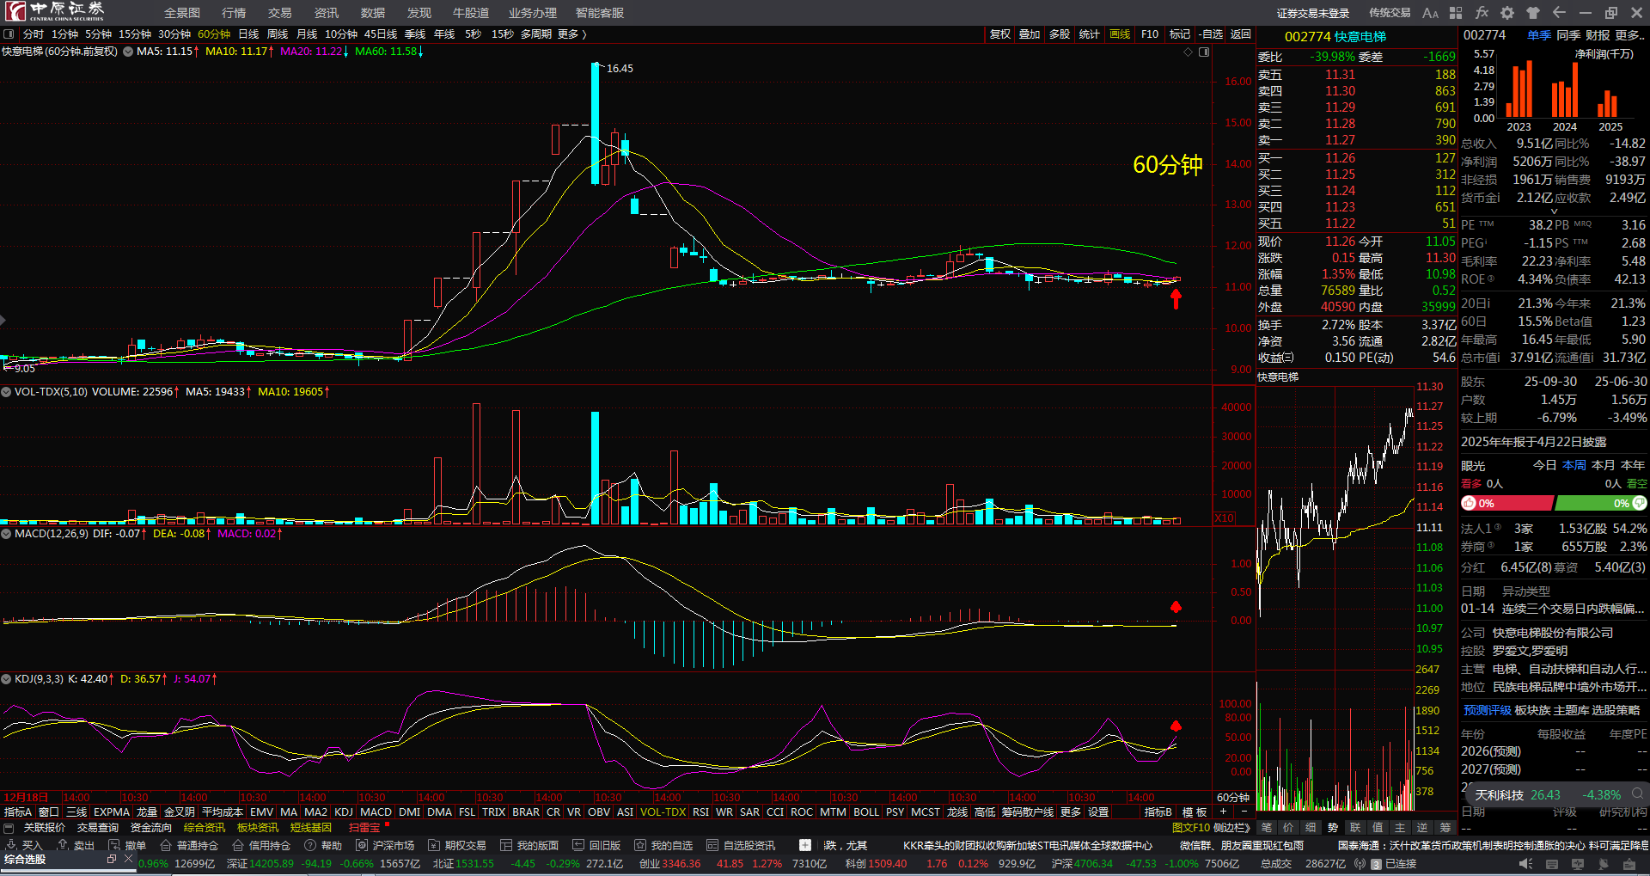Open My Layout (我的版面) icon
Image resolution: width=1650 pixels, height=876 pixels.
pos(506,845)
